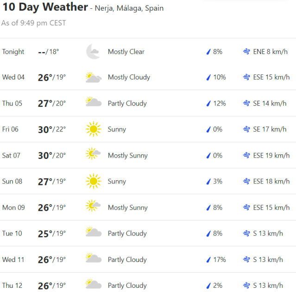Click Wed 11 Partly Cloudy description
Screen dimensions: 296x292
click(127, 260)
